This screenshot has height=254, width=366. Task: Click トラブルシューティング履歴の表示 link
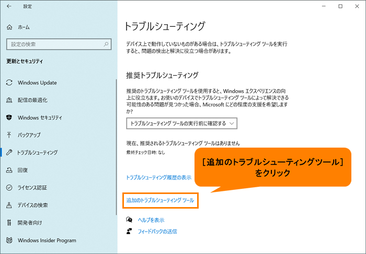[x=159, y=177]
